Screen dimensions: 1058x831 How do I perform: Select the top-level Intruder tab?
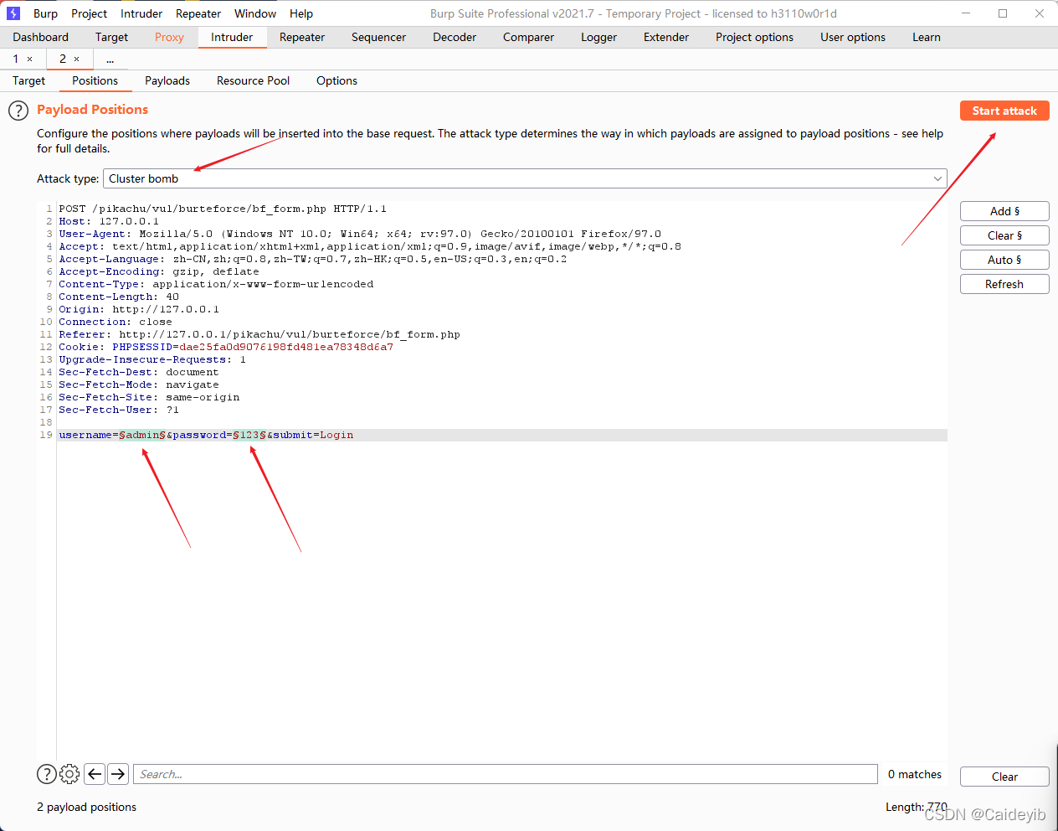pos(232,37)
